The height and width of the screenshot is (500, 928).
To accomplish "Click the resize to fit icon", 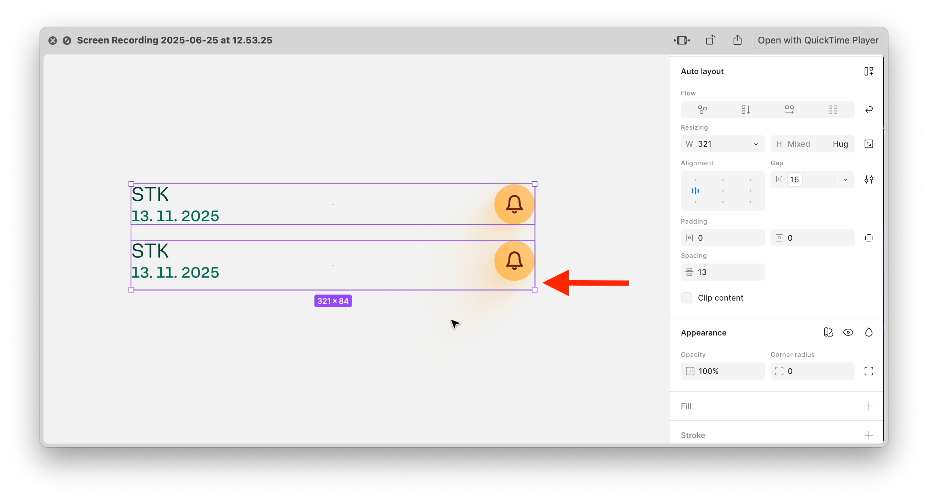I will pos(869,144).
